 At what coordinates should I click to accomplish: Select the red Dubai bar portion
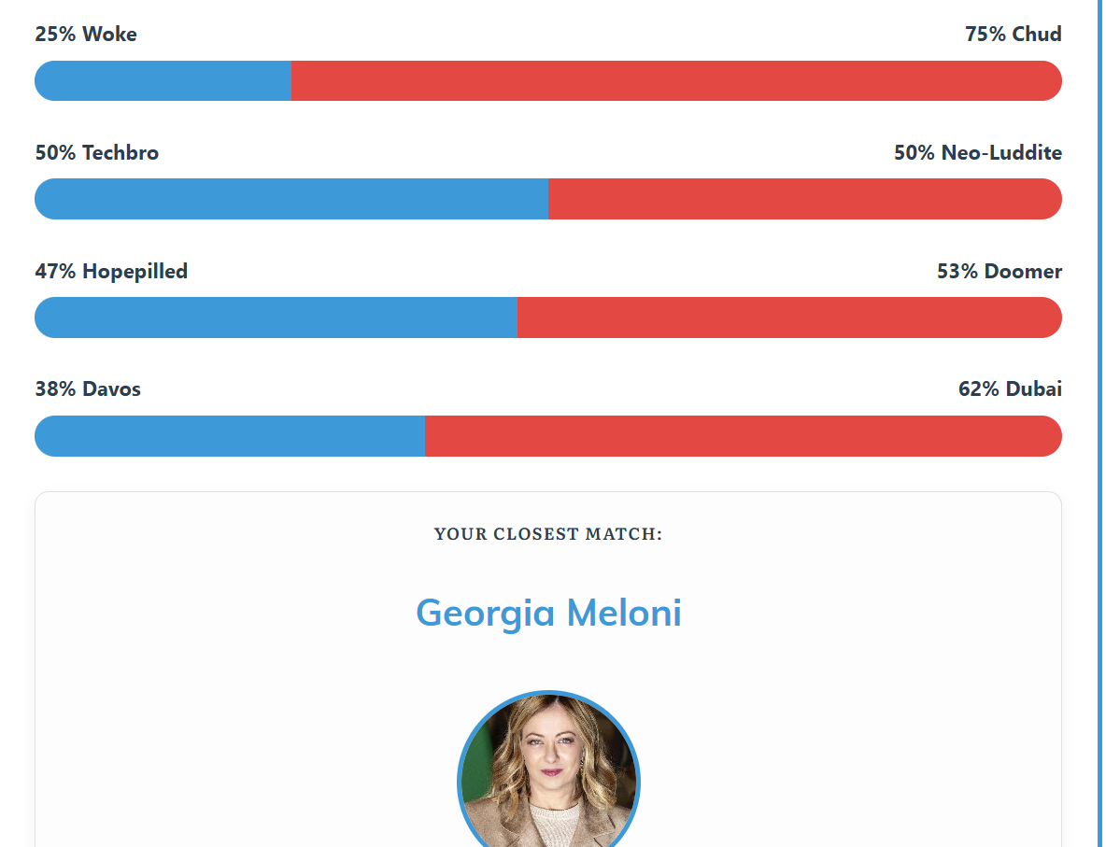point(744,436)
